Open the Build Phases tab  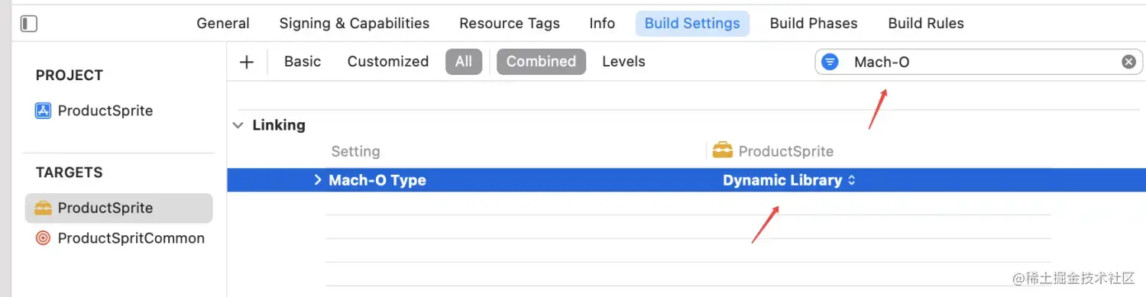[814, 24]
